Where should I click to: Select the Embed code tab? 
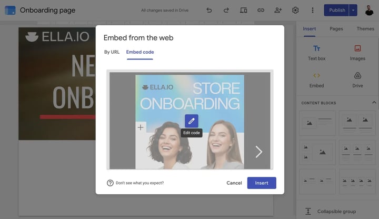tap(140, 52)
